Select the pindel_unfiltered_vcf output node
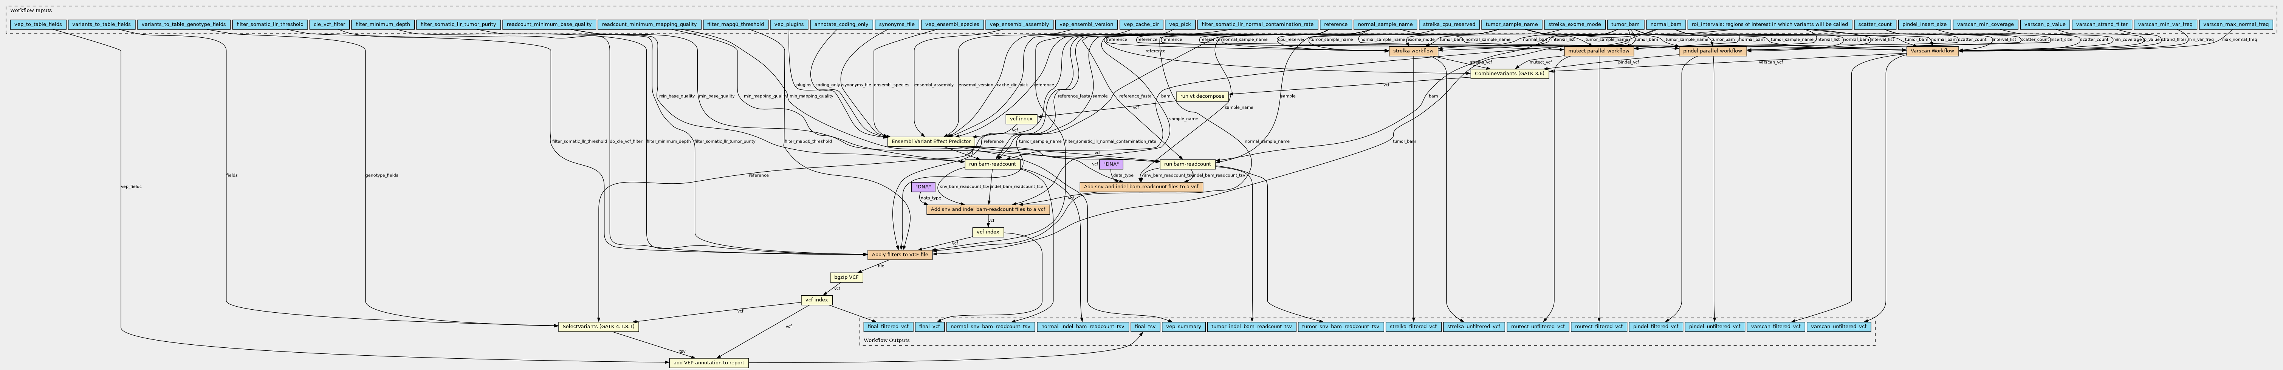The width and height of the screenshot is (2283, 370). click(x=1715, y=326)
